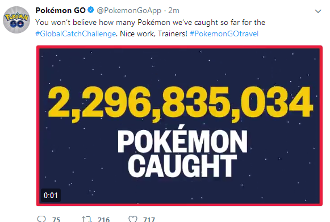Click the 2,296,835,034 number in video
The image size is (330, 222).
pyautogui.click(x=181, y=104)
